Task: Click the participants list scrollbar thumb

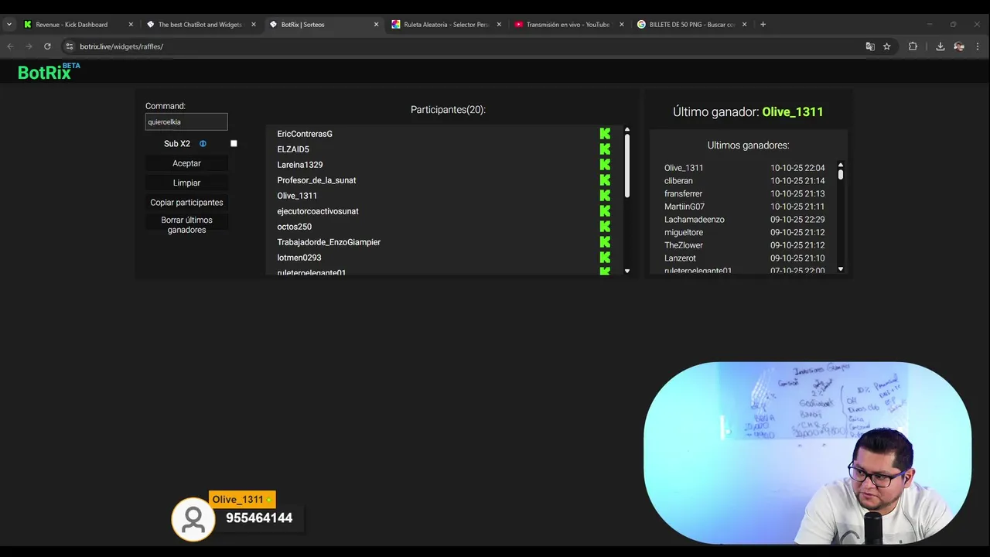Action: coord(626,166)
